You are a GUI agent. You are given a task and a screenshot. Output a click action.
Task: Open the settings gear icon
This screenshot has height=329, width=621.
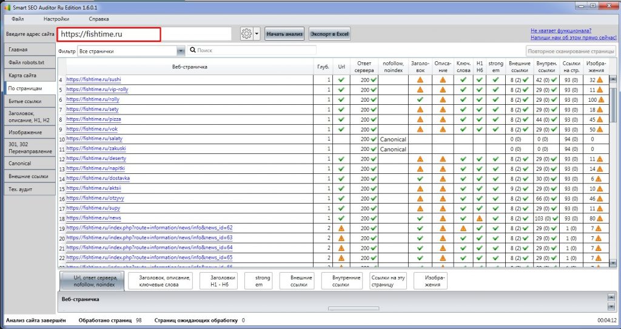[x=246, y=34]
